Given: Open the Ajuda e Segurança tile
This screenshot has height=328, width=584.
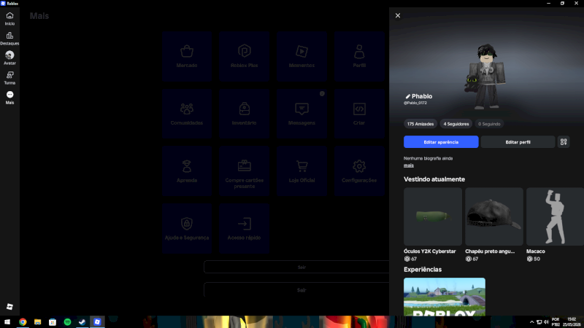Looking at the screenshot, I should [x=187, y=229].
